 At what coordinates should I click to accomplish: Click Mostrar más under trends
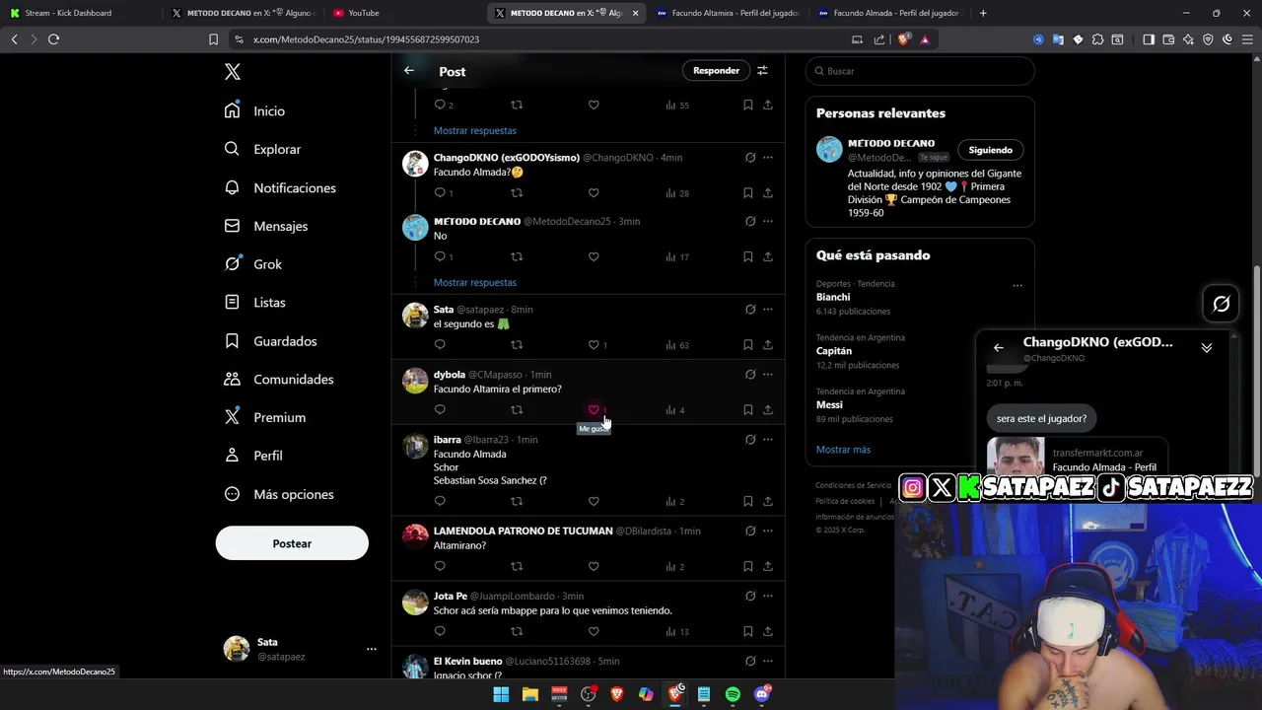[843, 450]
